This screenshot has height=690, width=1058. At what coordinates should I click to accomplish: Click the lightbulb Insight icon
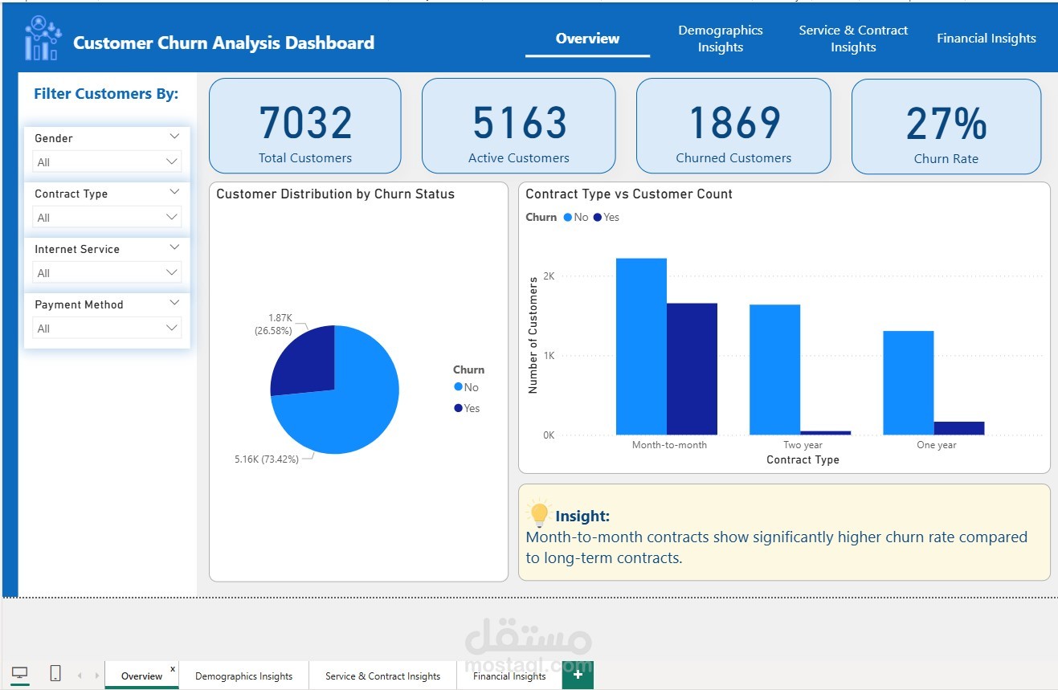(x=538, y=514)
